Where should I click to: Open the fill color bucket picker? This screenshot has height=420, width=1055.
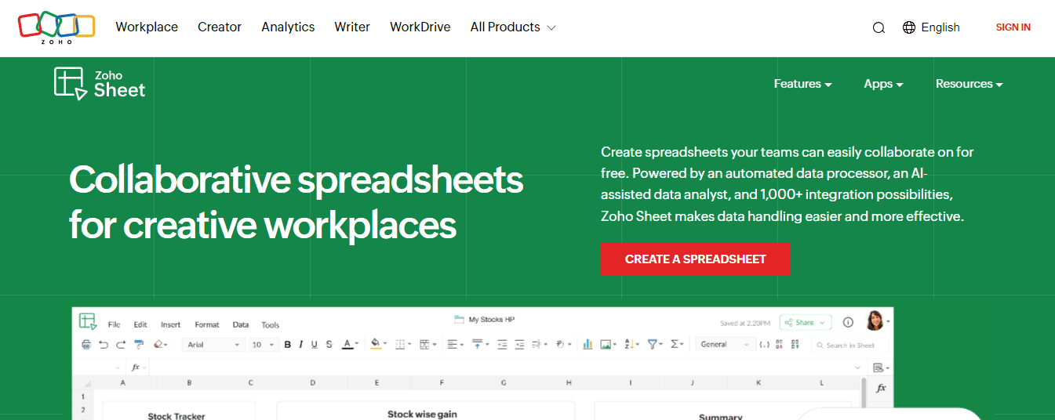point(379,345)
